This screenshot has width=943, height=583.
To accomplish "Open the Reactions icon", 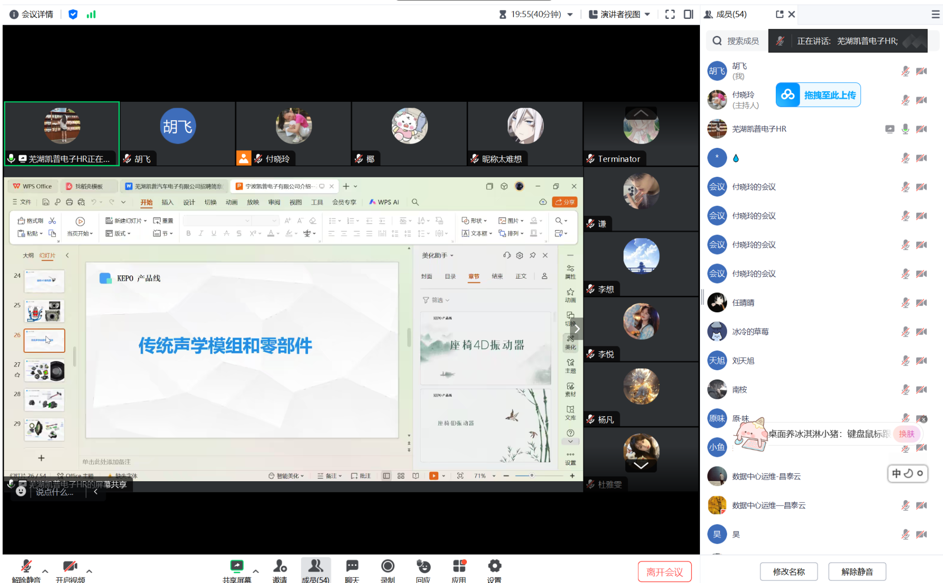I will click(423, 567).
